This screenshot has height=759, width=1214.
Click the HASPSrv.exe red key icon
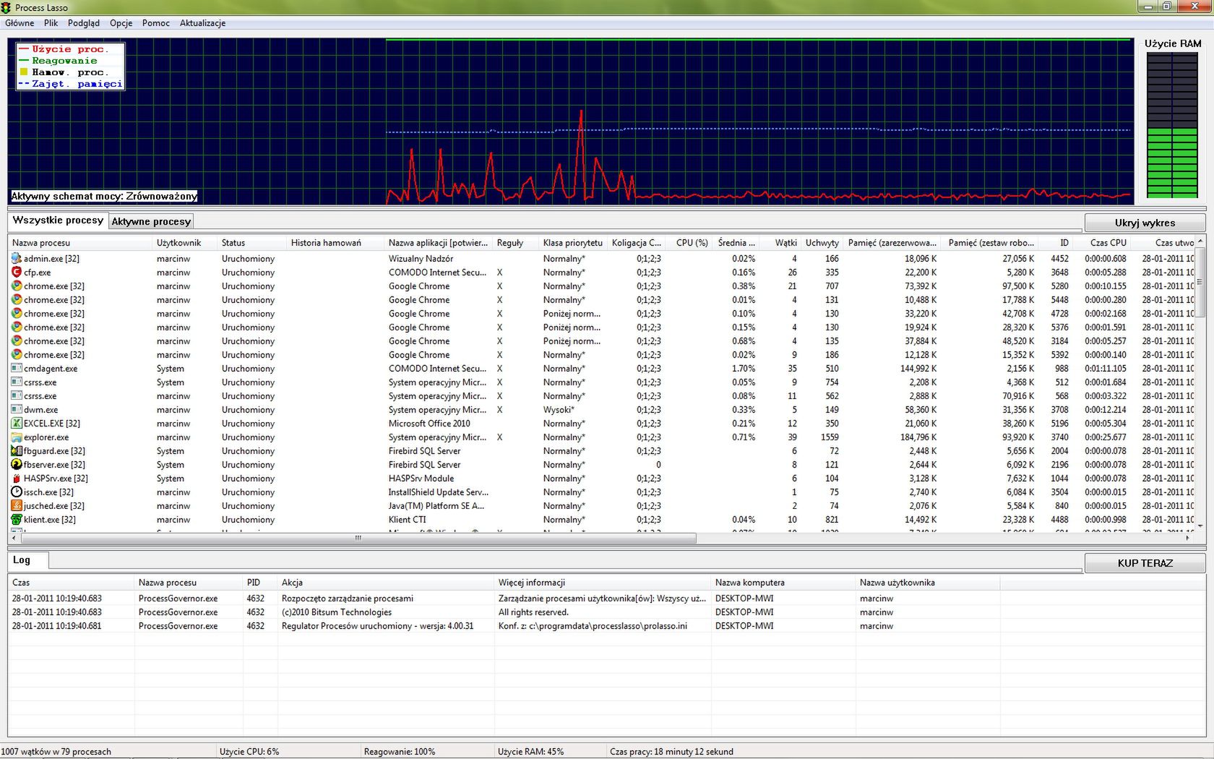coord(17,478)
